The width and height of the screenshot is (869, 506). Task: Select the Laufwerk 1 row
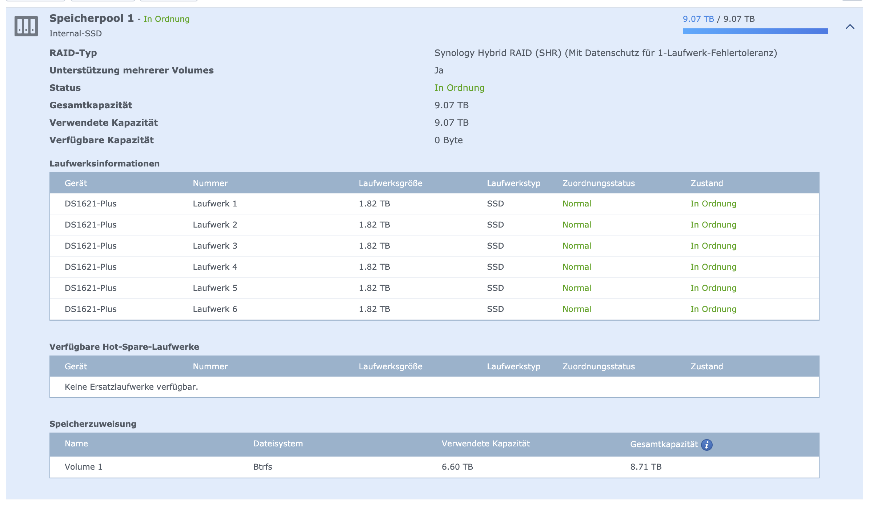[215, 204]
